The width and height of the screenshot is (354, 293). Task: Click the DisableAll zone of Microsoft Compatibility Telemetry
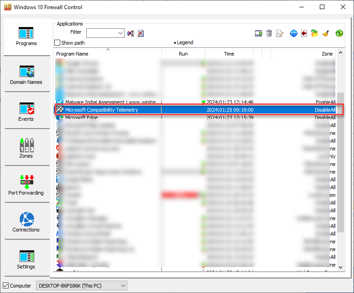(x=325, y=110)
